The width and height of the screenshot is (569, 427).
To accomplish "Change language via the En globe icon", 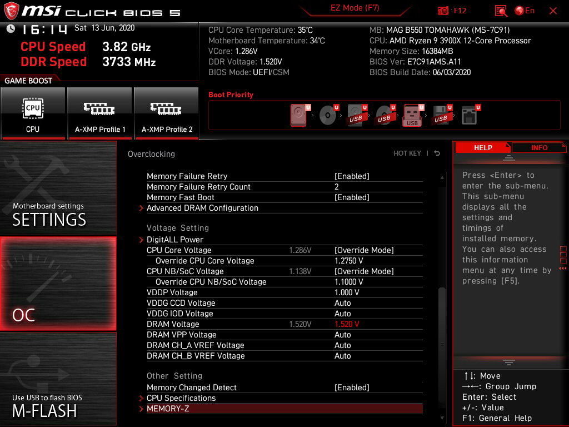I will pos(525,11).
